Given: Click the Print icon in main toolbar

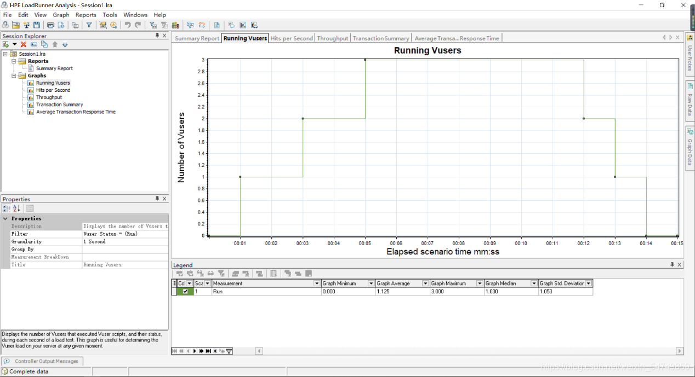Looking at the screenshot, I should (50, 25).
